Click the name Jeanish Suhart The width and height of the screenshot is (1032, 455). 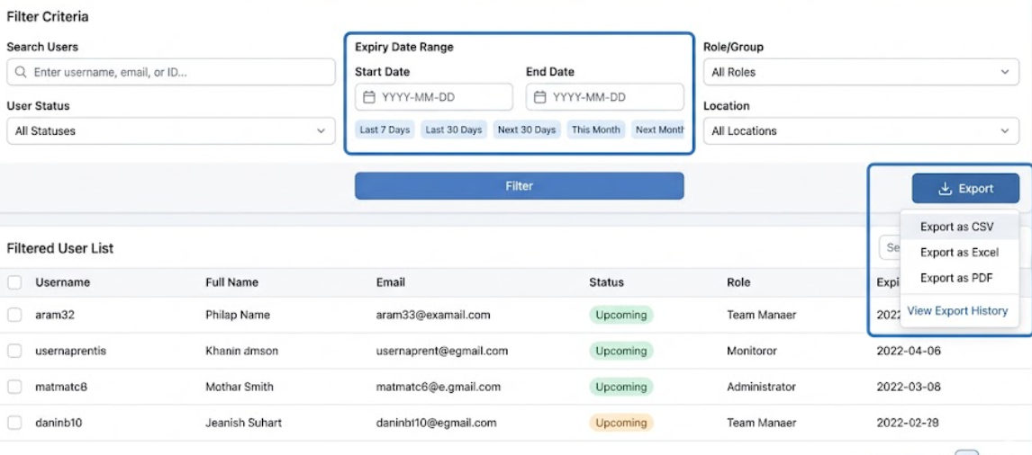[x=243, y=423]
